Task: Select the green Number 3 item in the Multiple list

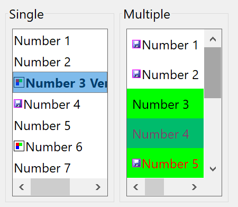Action: [x=165, y=103]
